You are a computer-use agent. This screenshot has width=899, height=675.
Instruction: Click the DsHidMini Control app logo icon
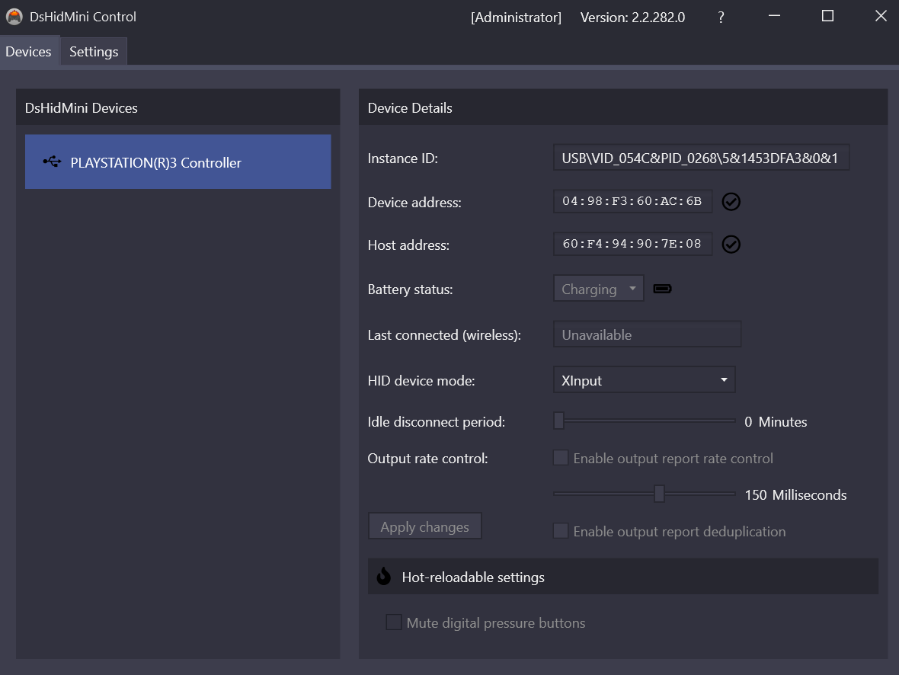coord(14,16)
